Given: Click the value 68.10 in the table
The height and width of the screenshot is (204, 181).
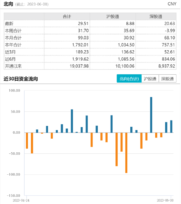Looking at the screenshot, I should pos(169,38).
